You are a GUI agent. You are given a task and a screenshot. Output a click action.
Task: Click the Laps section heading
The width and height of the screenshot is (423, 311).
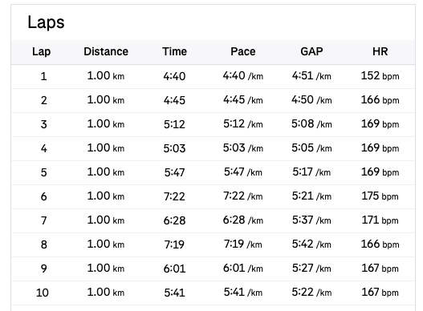click(46, 22)
